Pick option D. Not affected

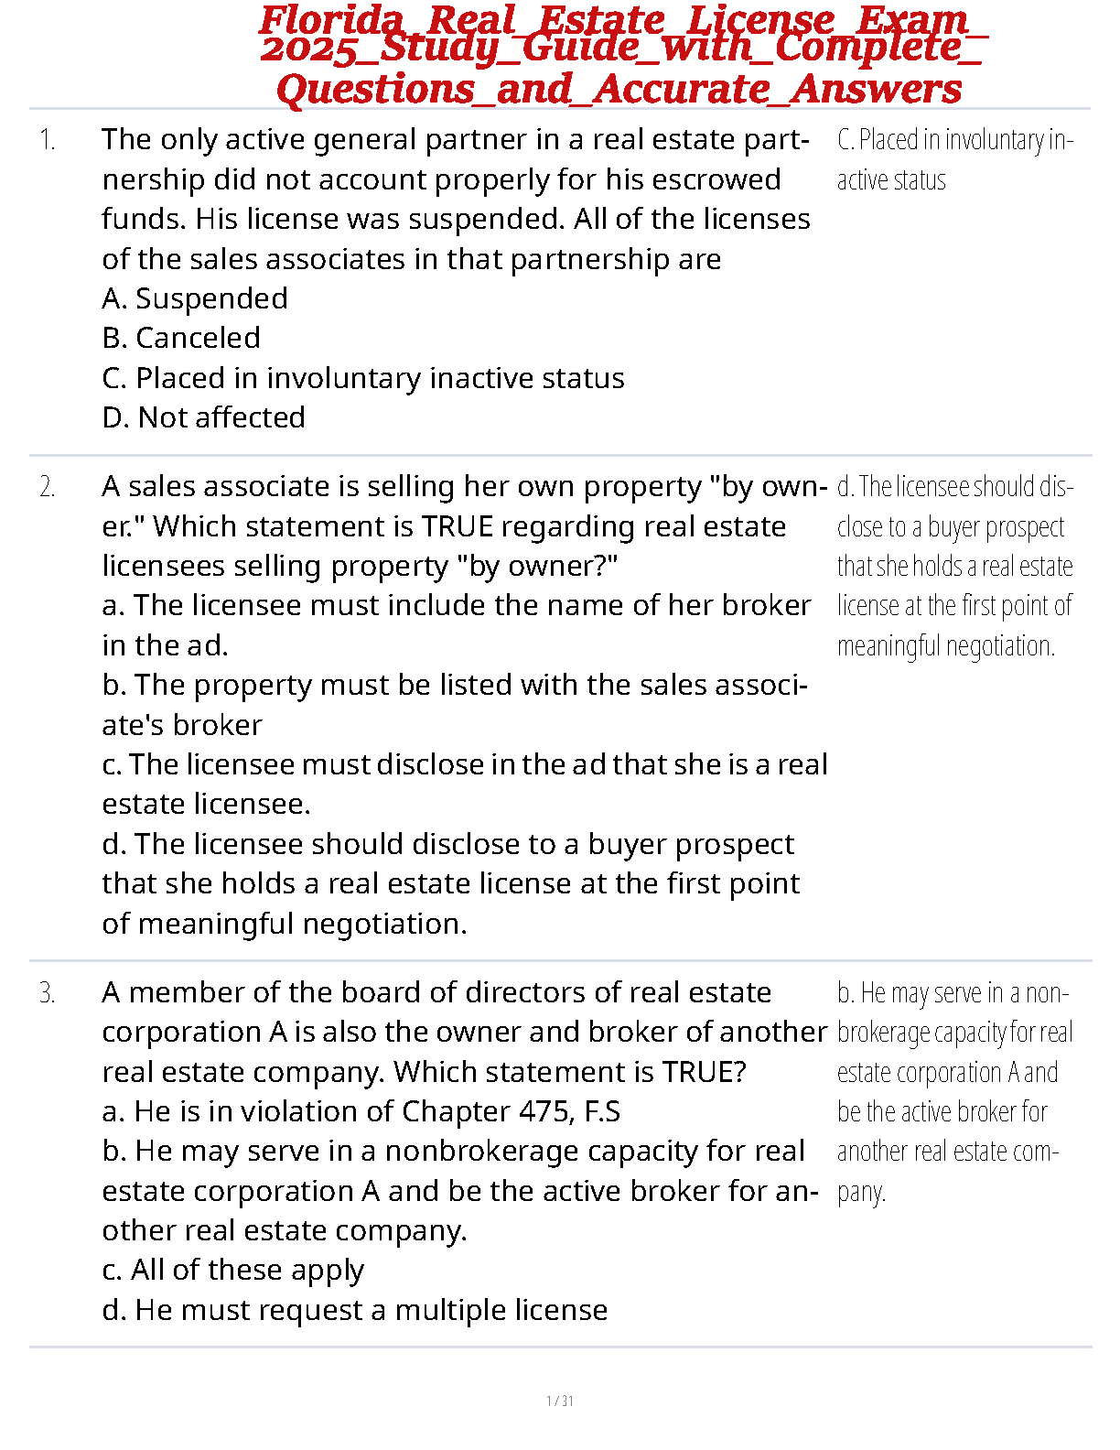(x=204, y=417)
